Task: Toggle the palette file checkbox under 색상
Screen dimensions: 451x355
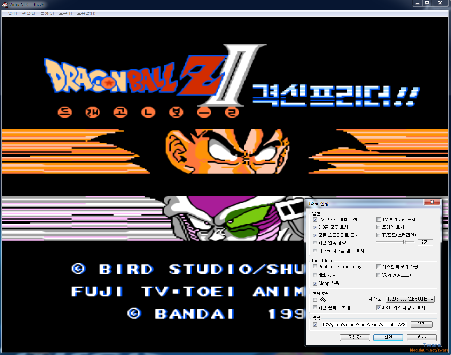Action: pos(315,325)
